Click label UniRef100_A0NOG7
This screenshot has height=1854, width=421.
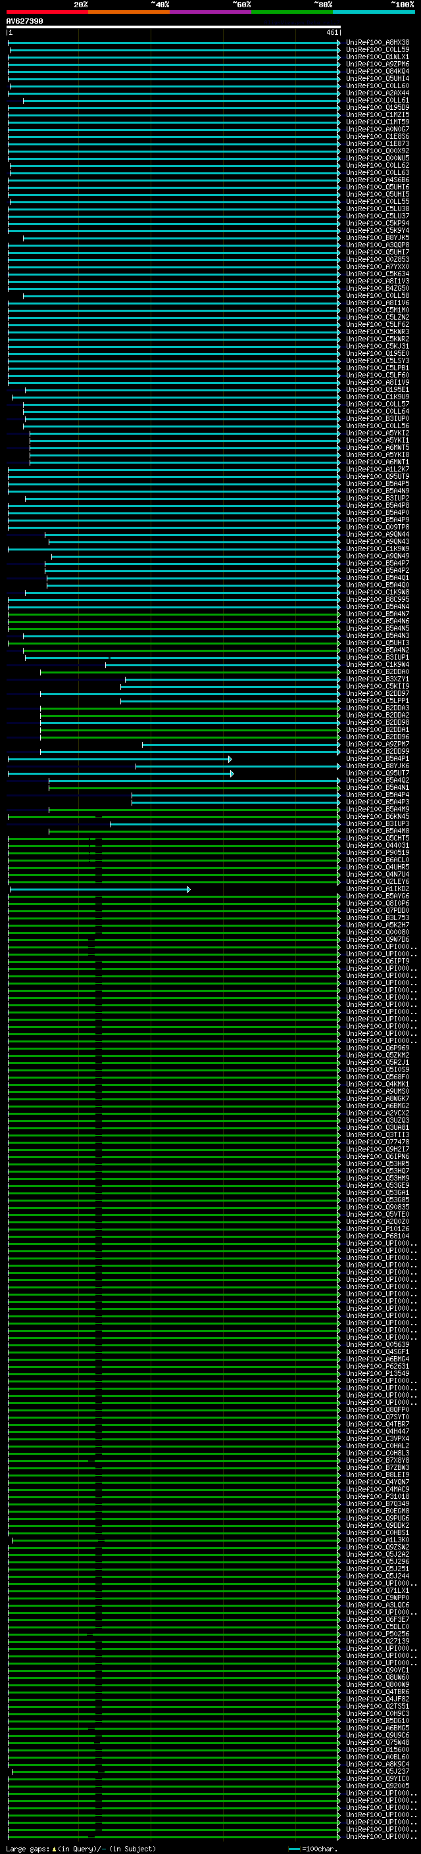click(378, 130)
